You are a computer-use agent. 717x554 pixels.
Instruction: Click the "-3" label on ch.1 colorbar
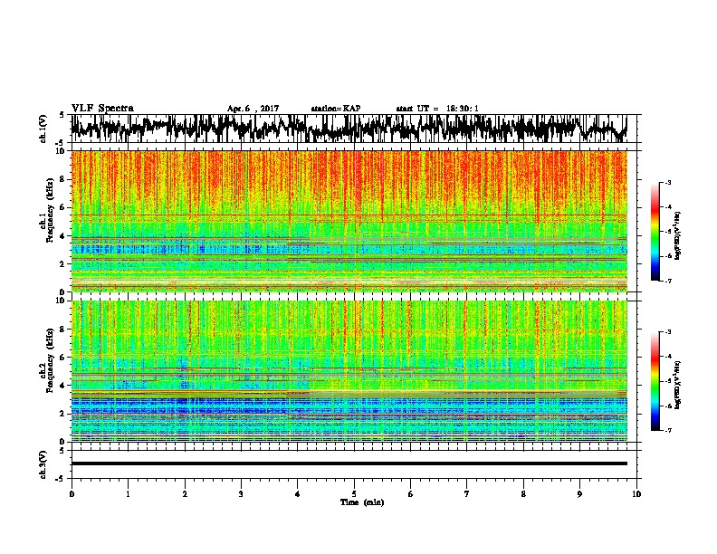(x=667, y=182)
